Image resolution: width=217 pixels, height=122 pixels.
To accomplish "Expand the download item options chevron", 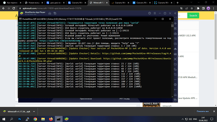I will click(x=34, y=112).
